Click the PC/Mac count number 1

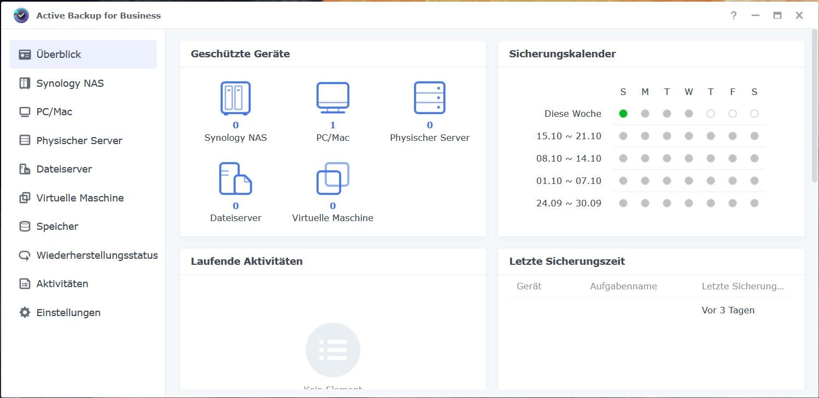click(x=332, y=125)
